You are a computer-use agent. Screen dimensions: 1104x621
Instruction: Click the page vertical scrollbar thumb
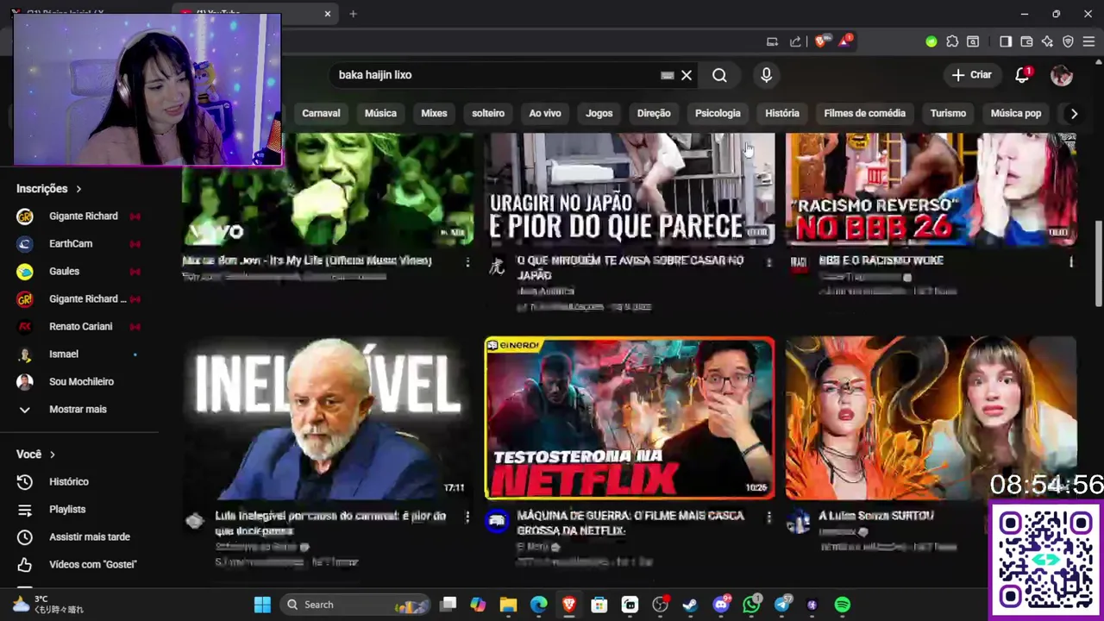(x=1098, y=262)
